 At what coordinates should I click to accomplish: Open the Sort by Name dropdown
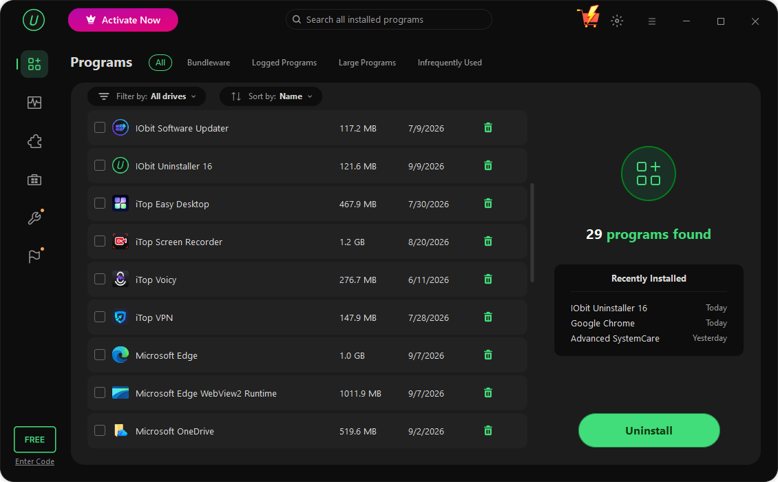point(271,96)
